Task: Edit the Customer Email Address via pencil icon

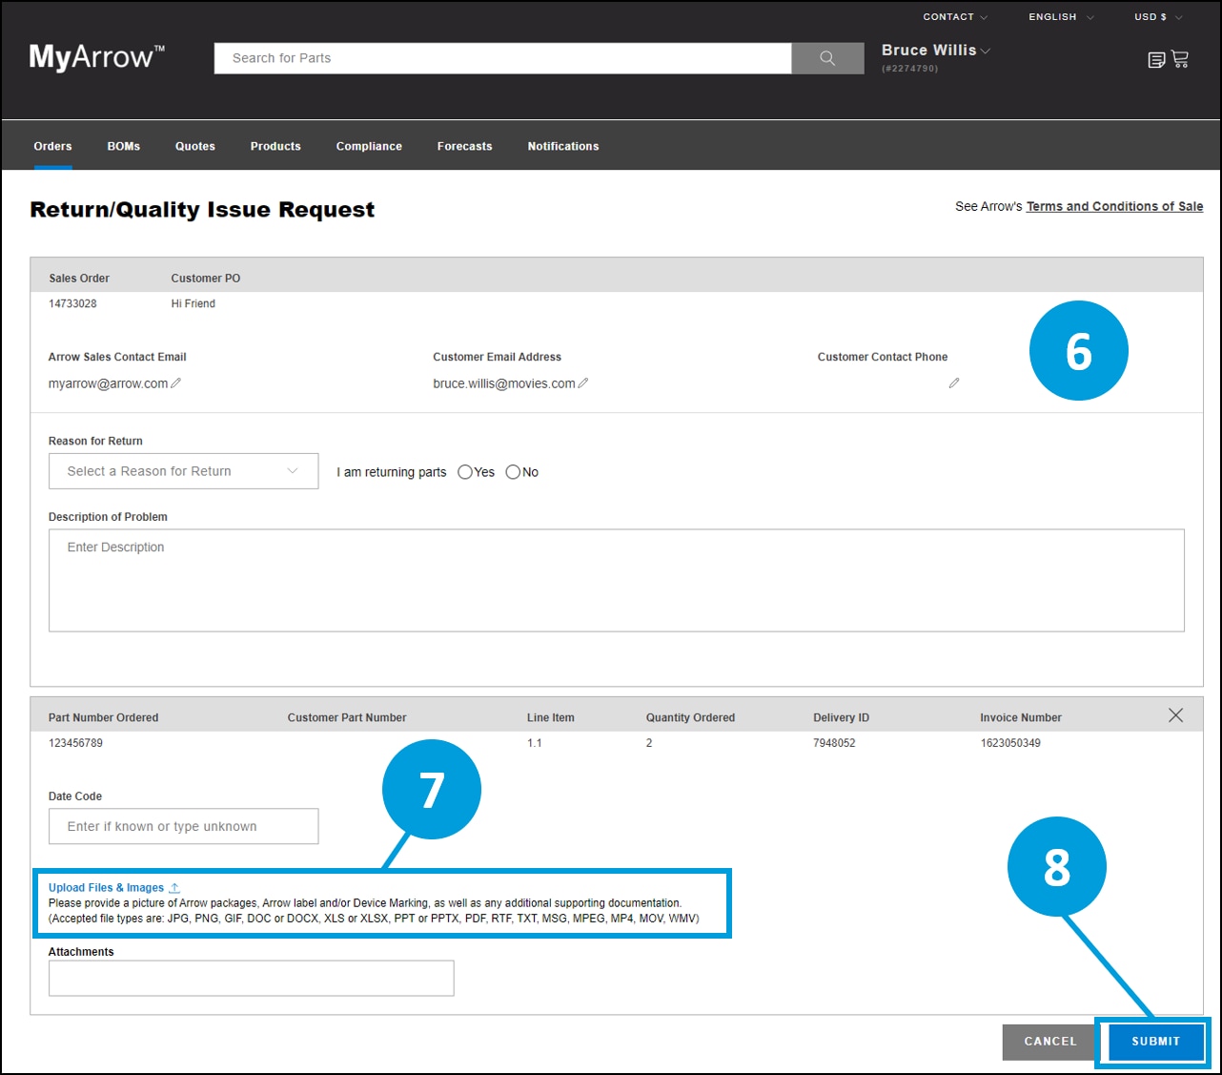Action: (584, 382)
